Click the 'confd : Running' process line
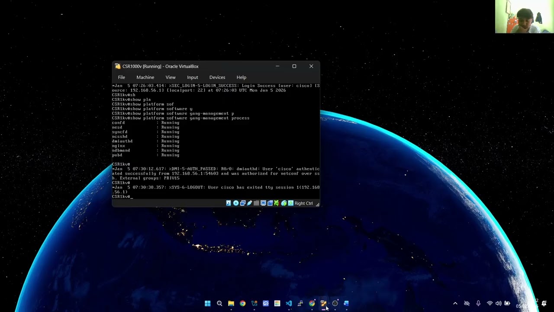 (145, 123)
